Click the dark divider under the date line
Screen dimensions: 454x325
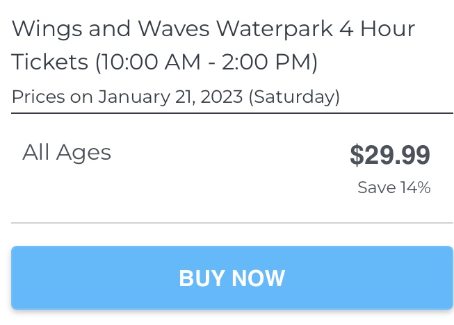(x=232, y=112)
